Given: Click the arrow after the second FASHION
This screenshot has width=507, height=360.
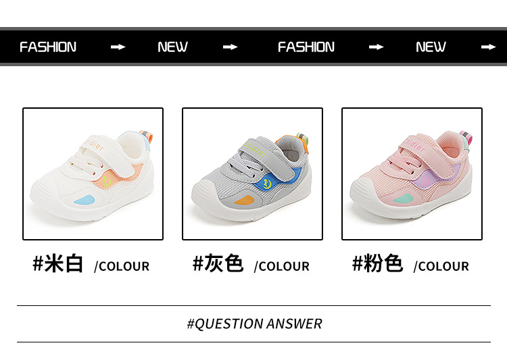Looking at the screenshot, I should coord(377,47).
